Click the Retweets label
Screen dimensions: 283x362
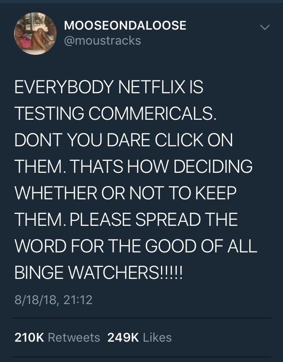pyautogui.click(x=74, y=338)
